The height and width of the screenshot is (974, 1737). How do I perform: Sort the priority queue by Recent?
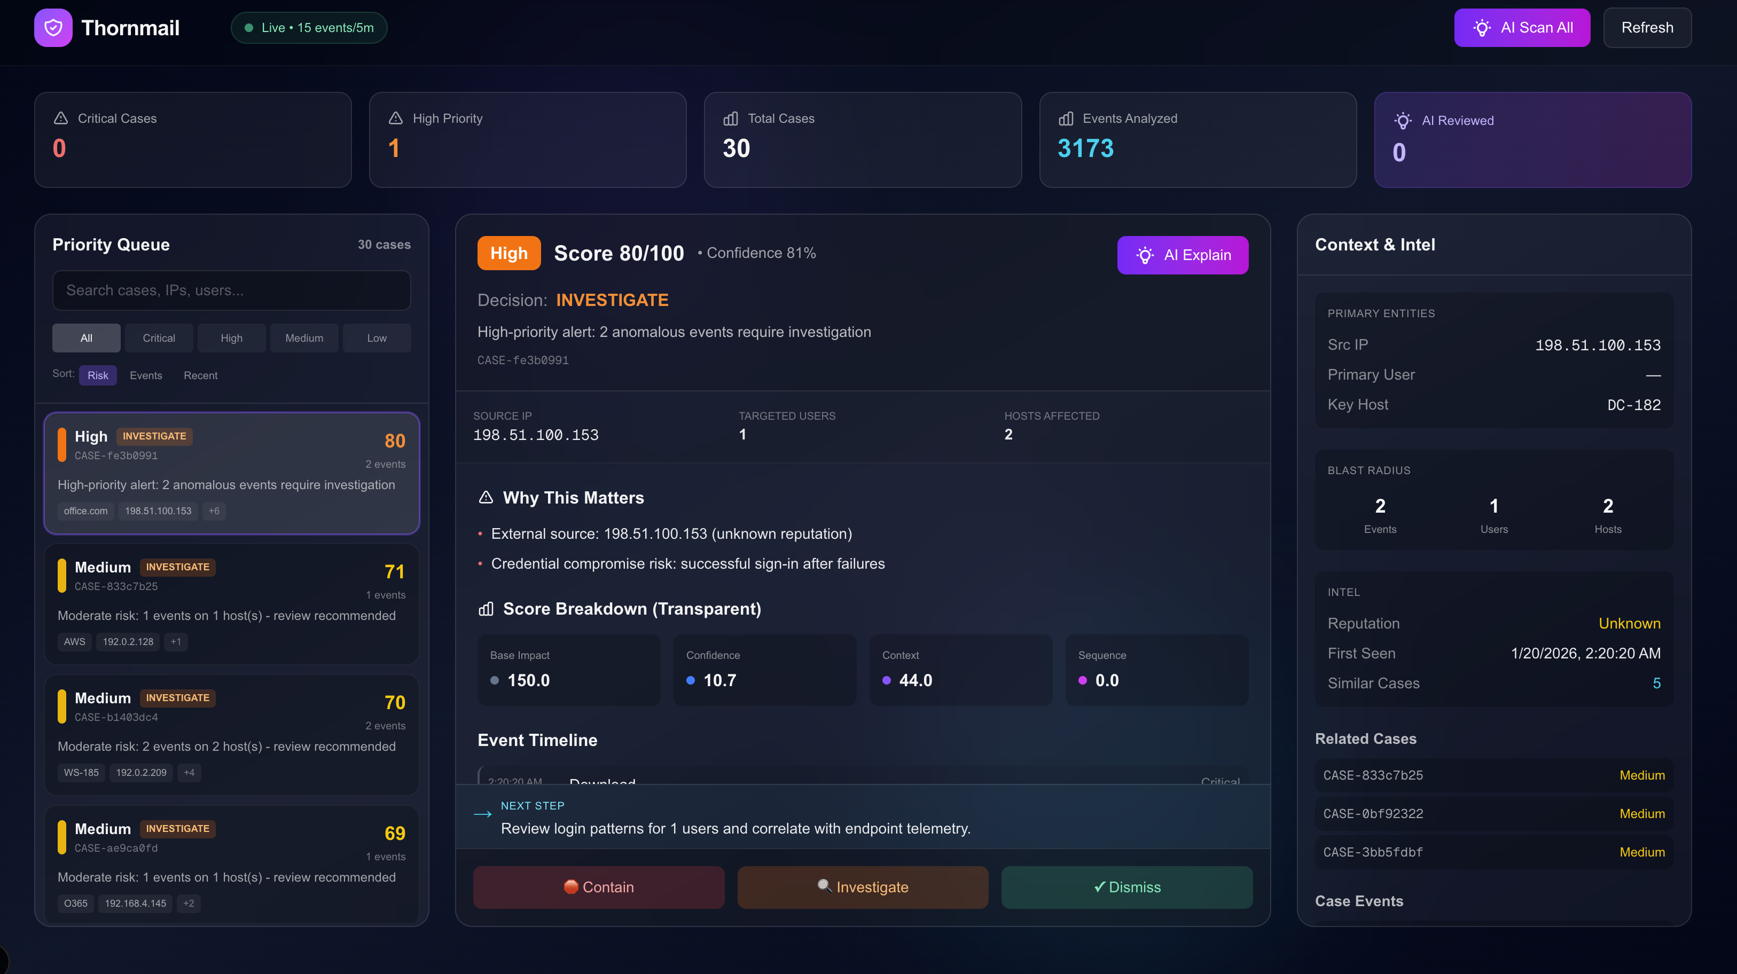200,375
